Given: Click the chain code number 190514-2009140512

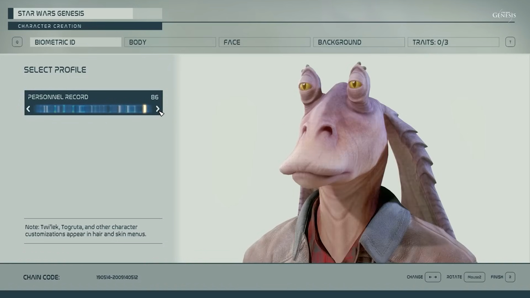Looking at the screenshot, I should [x=117, y=278].
